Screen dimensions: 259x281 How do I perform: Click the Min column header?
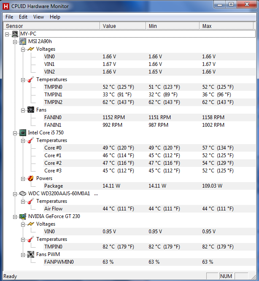pyautogui.click(x=173, y=26)
